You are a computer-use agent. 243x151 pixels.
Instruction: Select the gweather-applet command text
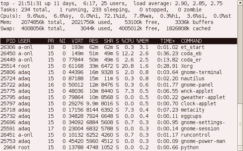coord(203,98)
